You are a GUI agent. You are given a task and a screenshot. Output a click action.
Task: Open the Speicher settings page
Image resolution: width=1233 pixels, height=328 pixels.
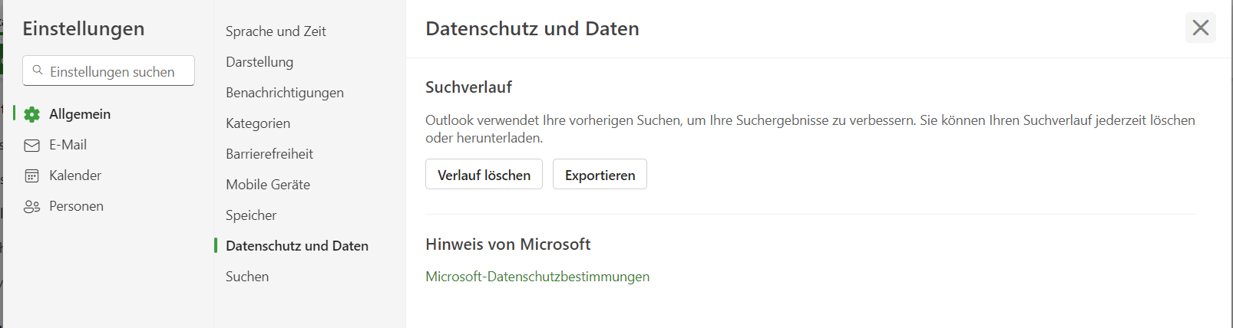(251, 215)
